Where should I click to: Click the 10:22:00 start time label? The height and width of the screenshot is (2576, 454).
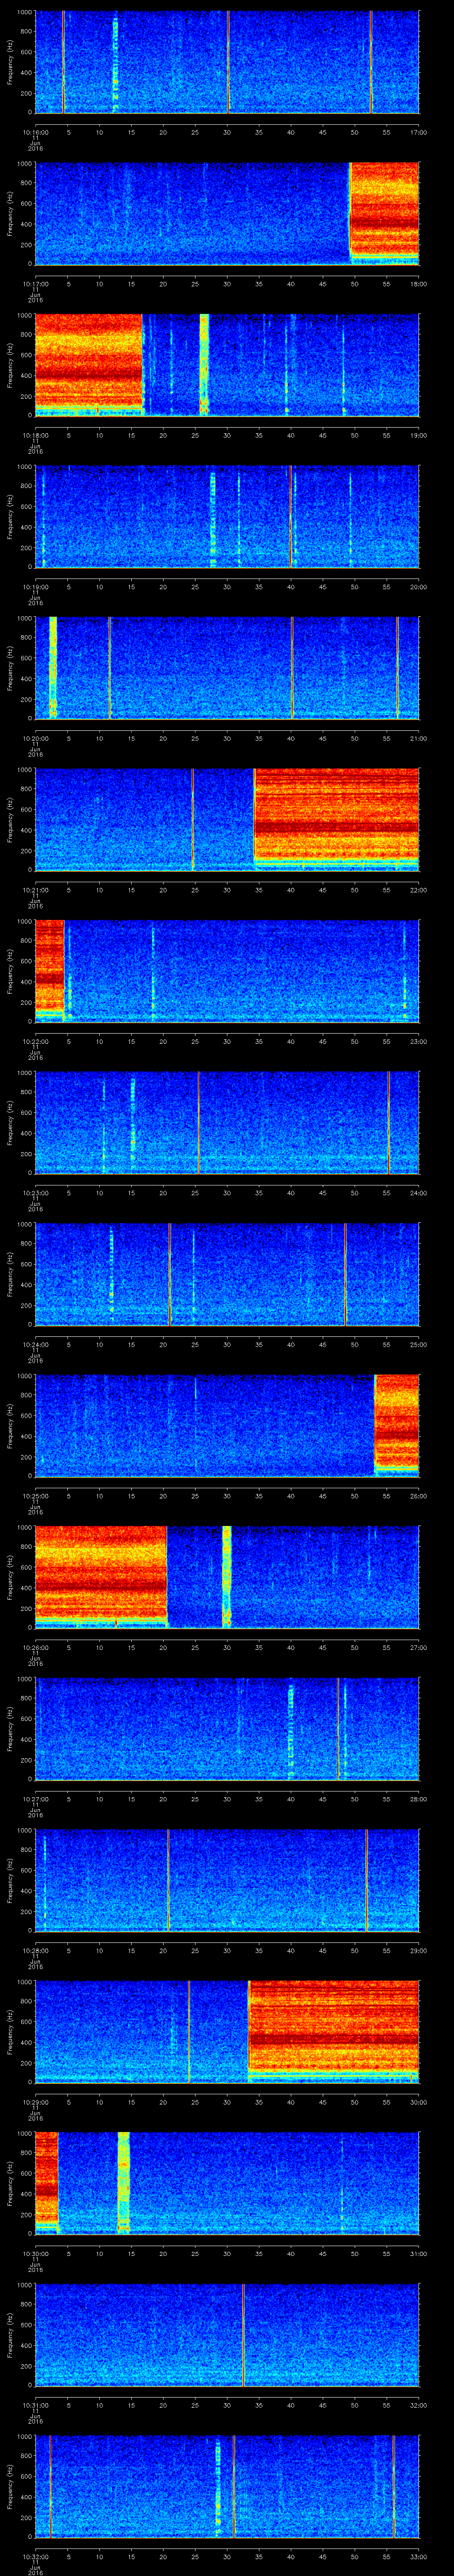click(35, 1041)
